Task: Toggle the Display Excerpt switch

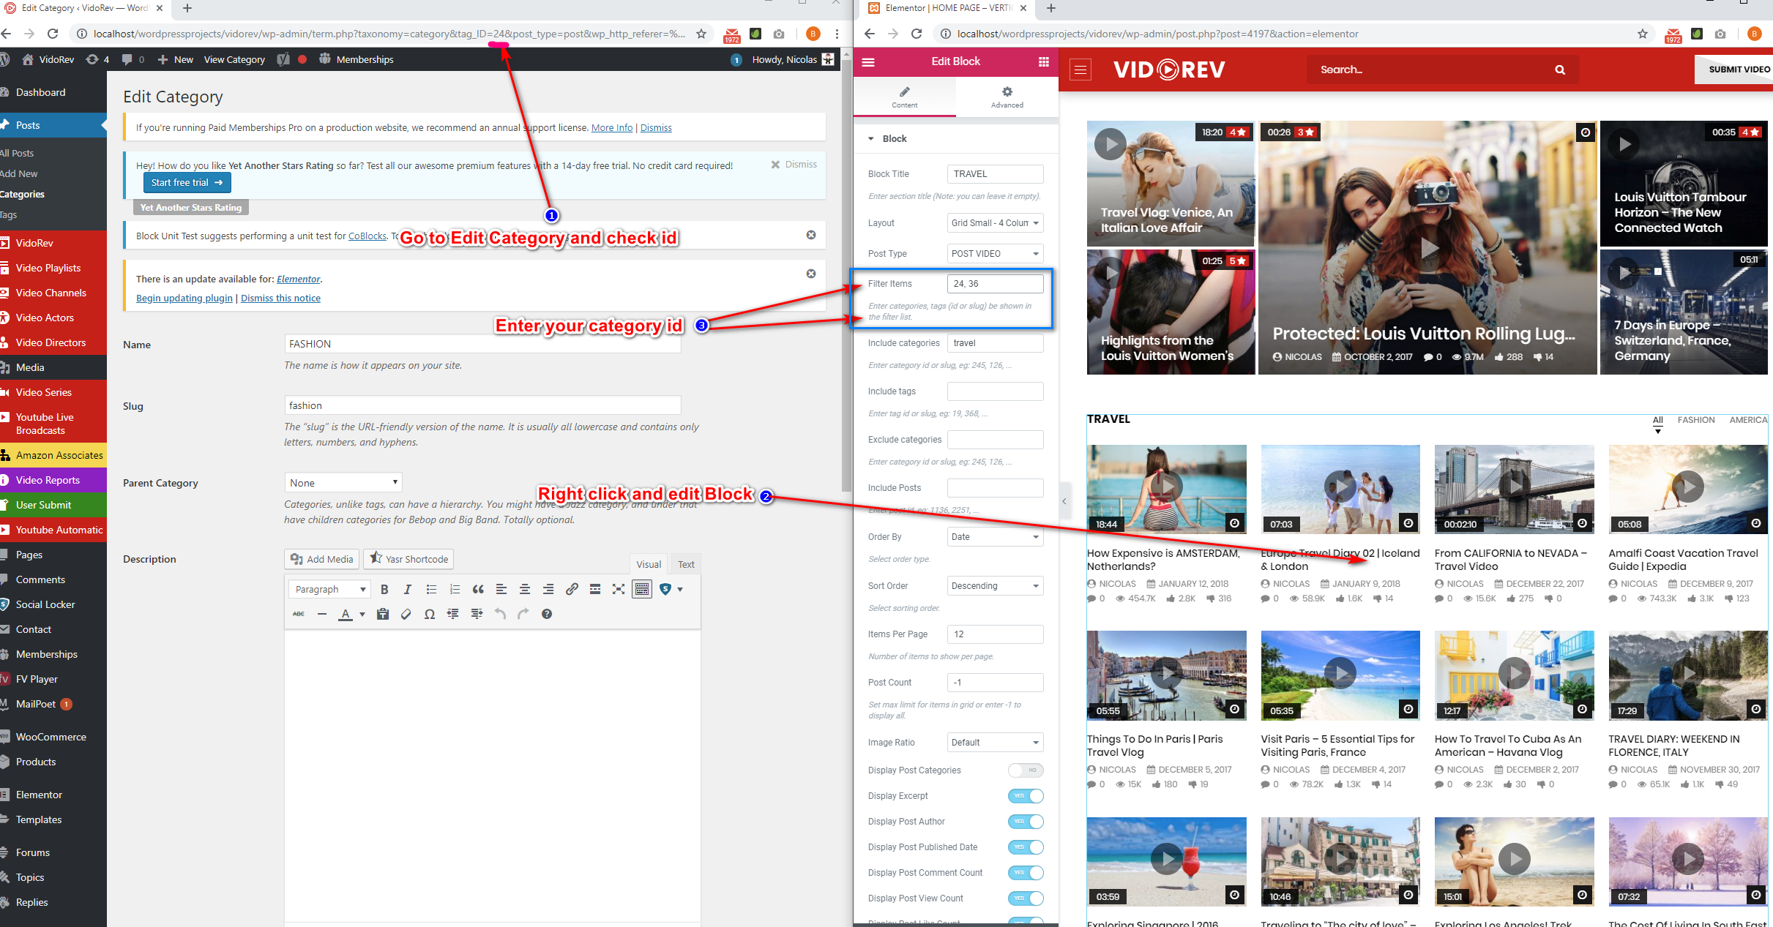Action: 1026,796
